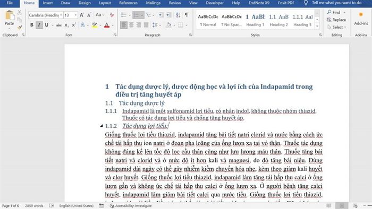Switch to the References tab
Screen dimensions: 372x209
click(x=128, y=3)
